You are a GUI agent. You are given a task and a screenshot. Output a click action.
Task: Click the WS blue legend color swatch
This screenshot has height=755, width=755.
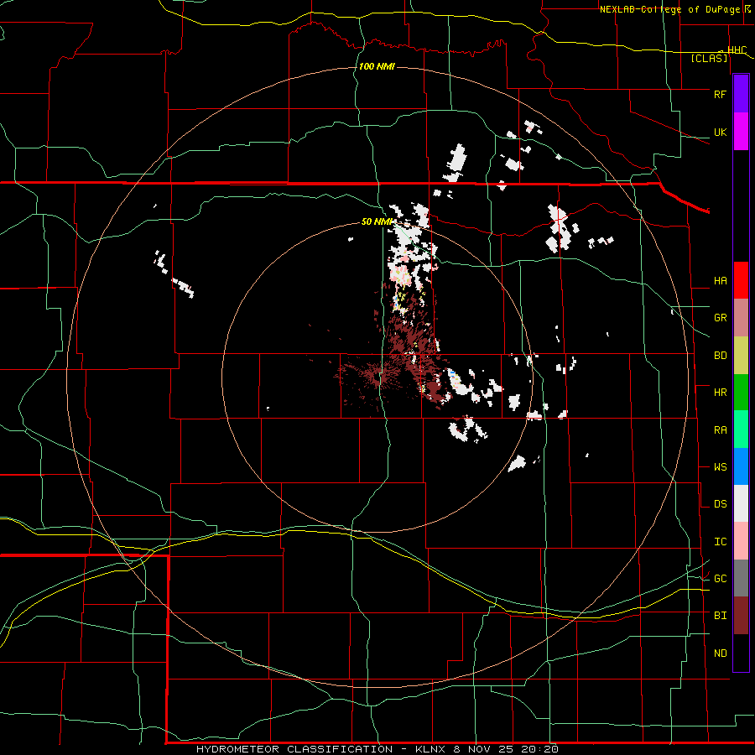click(741, 466)
